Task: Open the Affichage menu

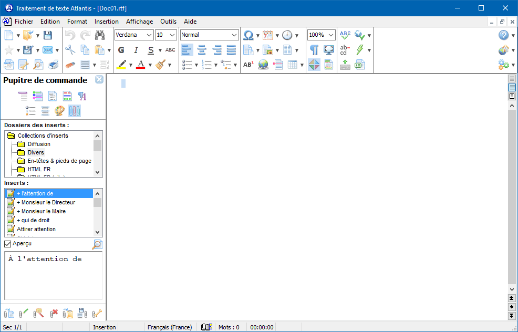Action: (139, 22)
